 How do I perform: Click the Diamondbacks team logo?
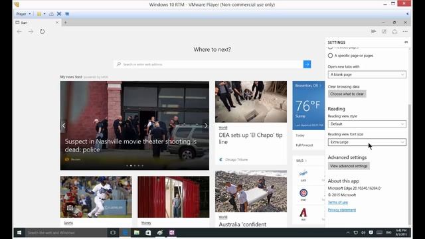click(x=303, y=212)
